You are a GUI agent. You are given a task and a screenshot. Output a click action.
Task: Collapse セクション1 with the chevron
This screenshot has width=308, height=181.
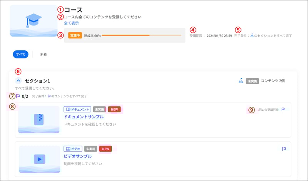pyautogui.click(x=18, y=81)
